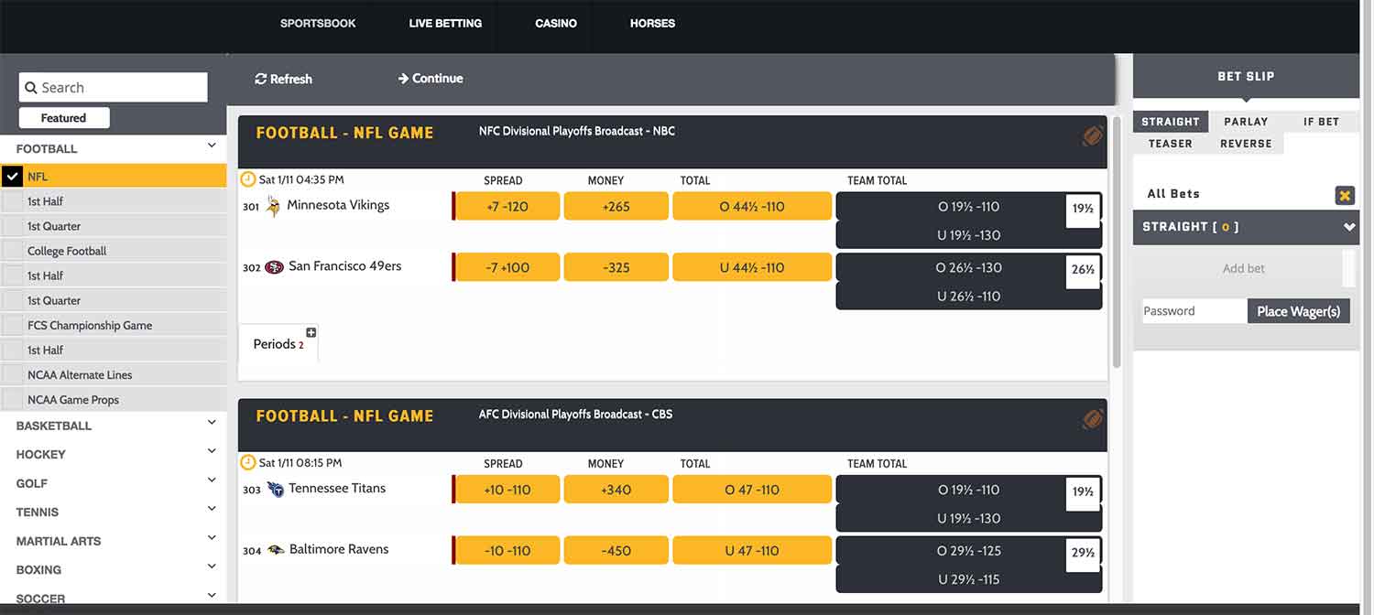
Task: Select the Reverse bet tab
Action: (1246, 144)
